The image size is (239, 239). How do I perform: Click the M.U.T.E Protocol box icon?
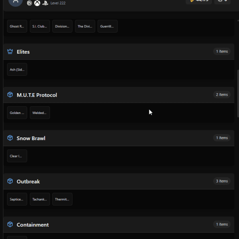(x=10, y=95)
